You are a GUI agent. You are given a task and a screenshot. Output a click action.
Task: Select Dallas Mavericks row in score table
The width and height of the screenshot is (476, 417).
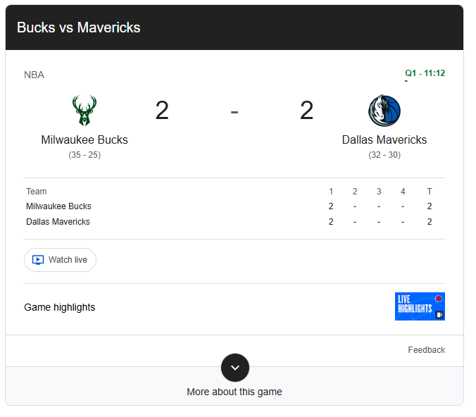(234, 222)
